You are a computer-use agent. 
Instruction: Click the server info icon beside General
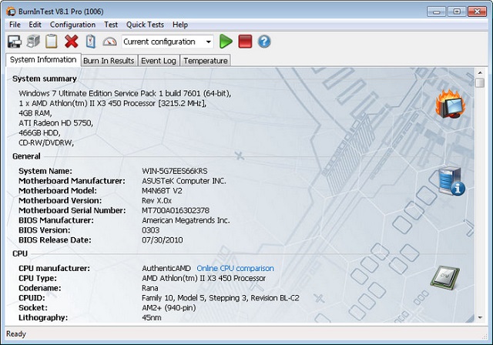tap(451, 181)
